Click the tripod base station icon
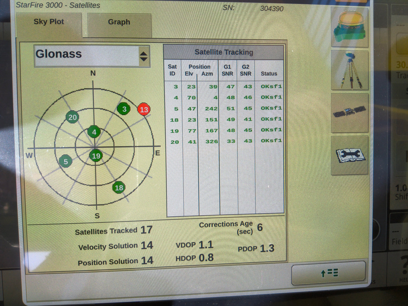 click(350, 70)
